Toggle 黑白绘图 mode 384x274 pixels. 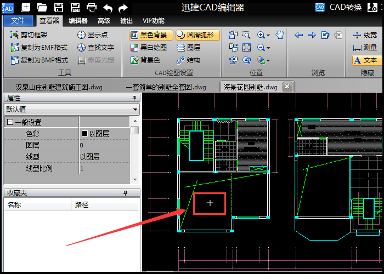tap(149, 48)
